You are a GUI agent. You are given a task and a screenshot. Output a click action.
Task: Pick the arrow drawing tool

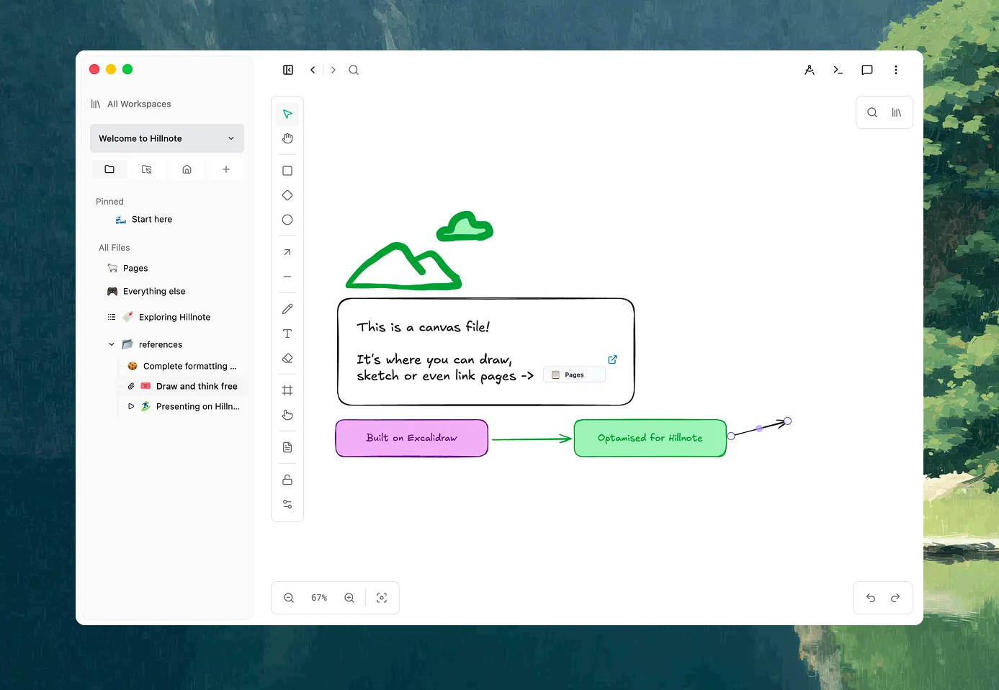point(287,252)
